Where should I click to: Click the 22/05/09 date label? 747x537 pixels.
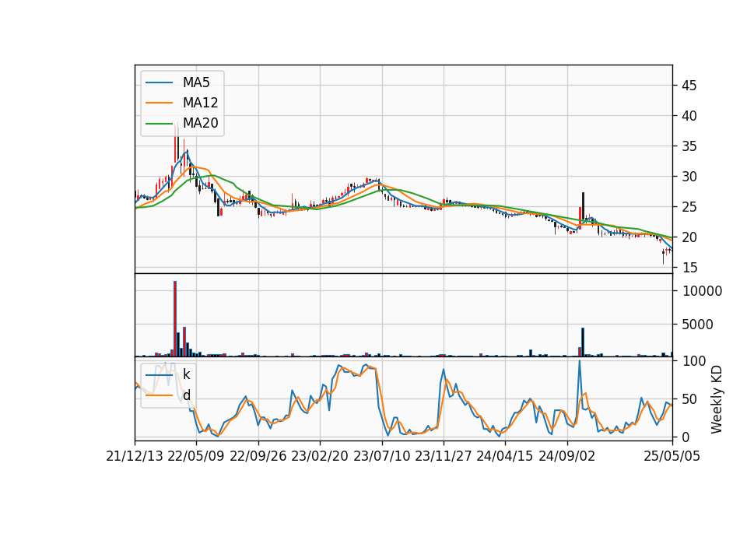196,456
